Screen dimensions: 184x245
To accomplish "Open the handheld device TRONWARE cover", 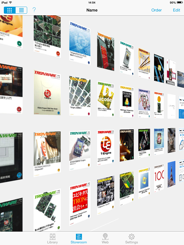I will tap(80, 150).
